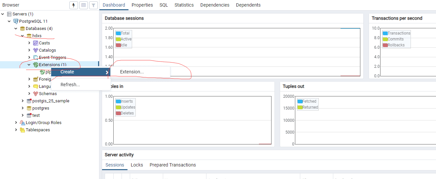This screenshot has height=179, width=436.
Task: Choose Extension... from the Create submenu
Action: point(132,72)
